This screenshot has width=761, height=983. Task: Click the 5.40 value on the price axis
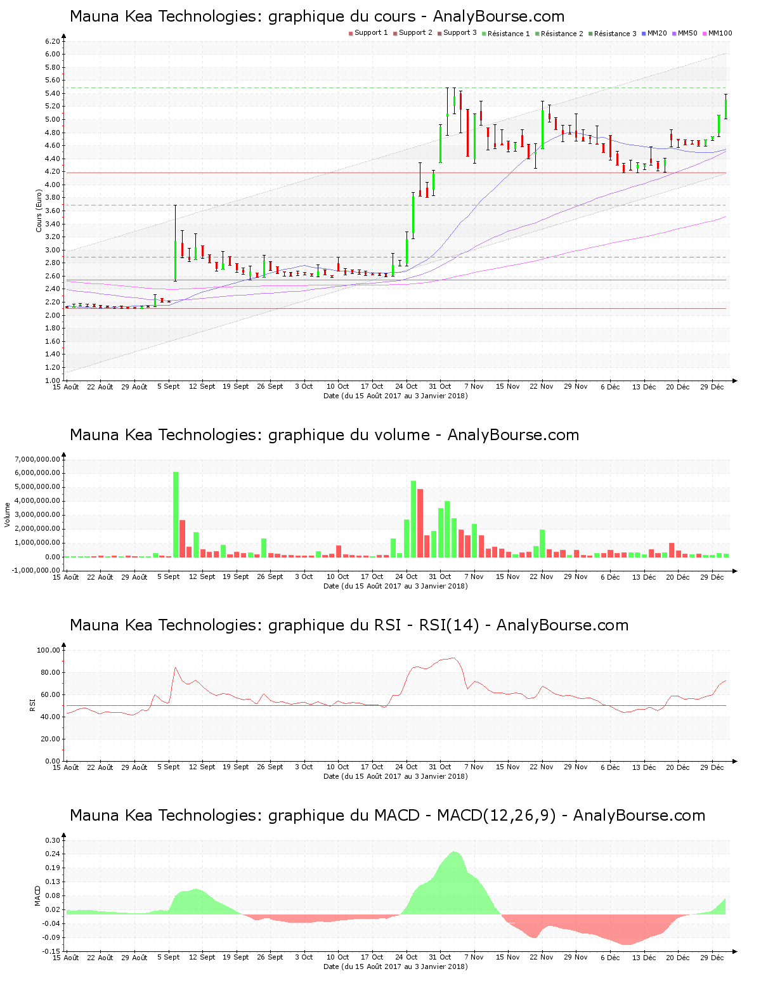53,93
